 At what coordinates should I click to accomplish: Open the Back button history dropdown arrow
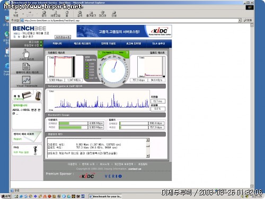coord(23,14)
